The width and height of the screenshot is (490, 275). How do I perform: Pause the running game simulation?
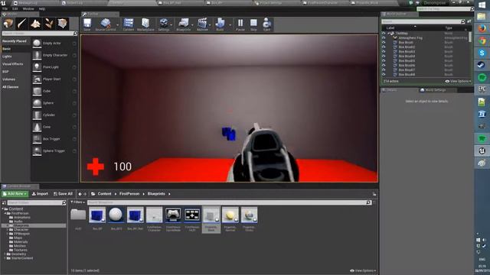point(240,24)
